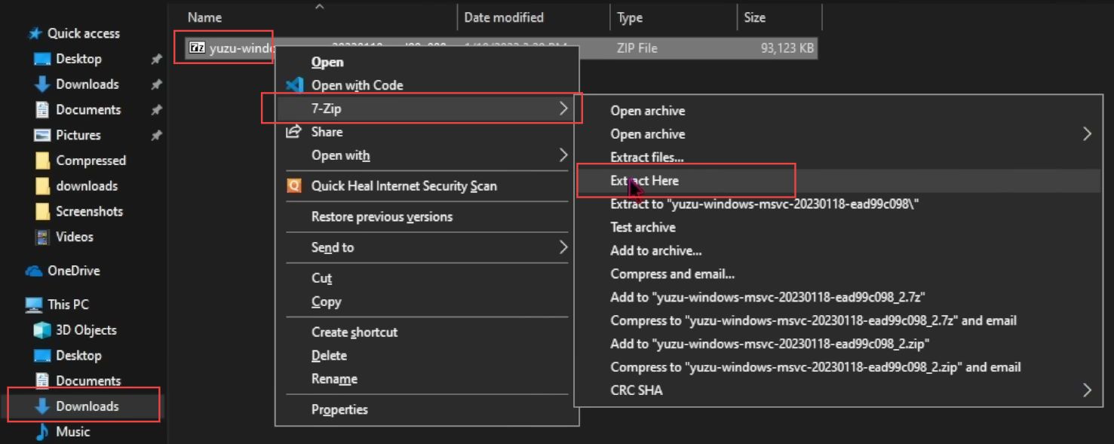
Task: Open Desktop under Quick access
Action: click(x=78, y=59)
